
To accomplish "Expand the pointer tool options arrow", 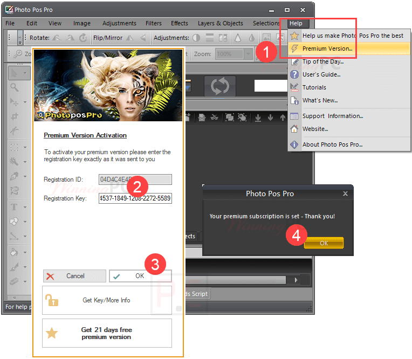I will click(25, 73).
